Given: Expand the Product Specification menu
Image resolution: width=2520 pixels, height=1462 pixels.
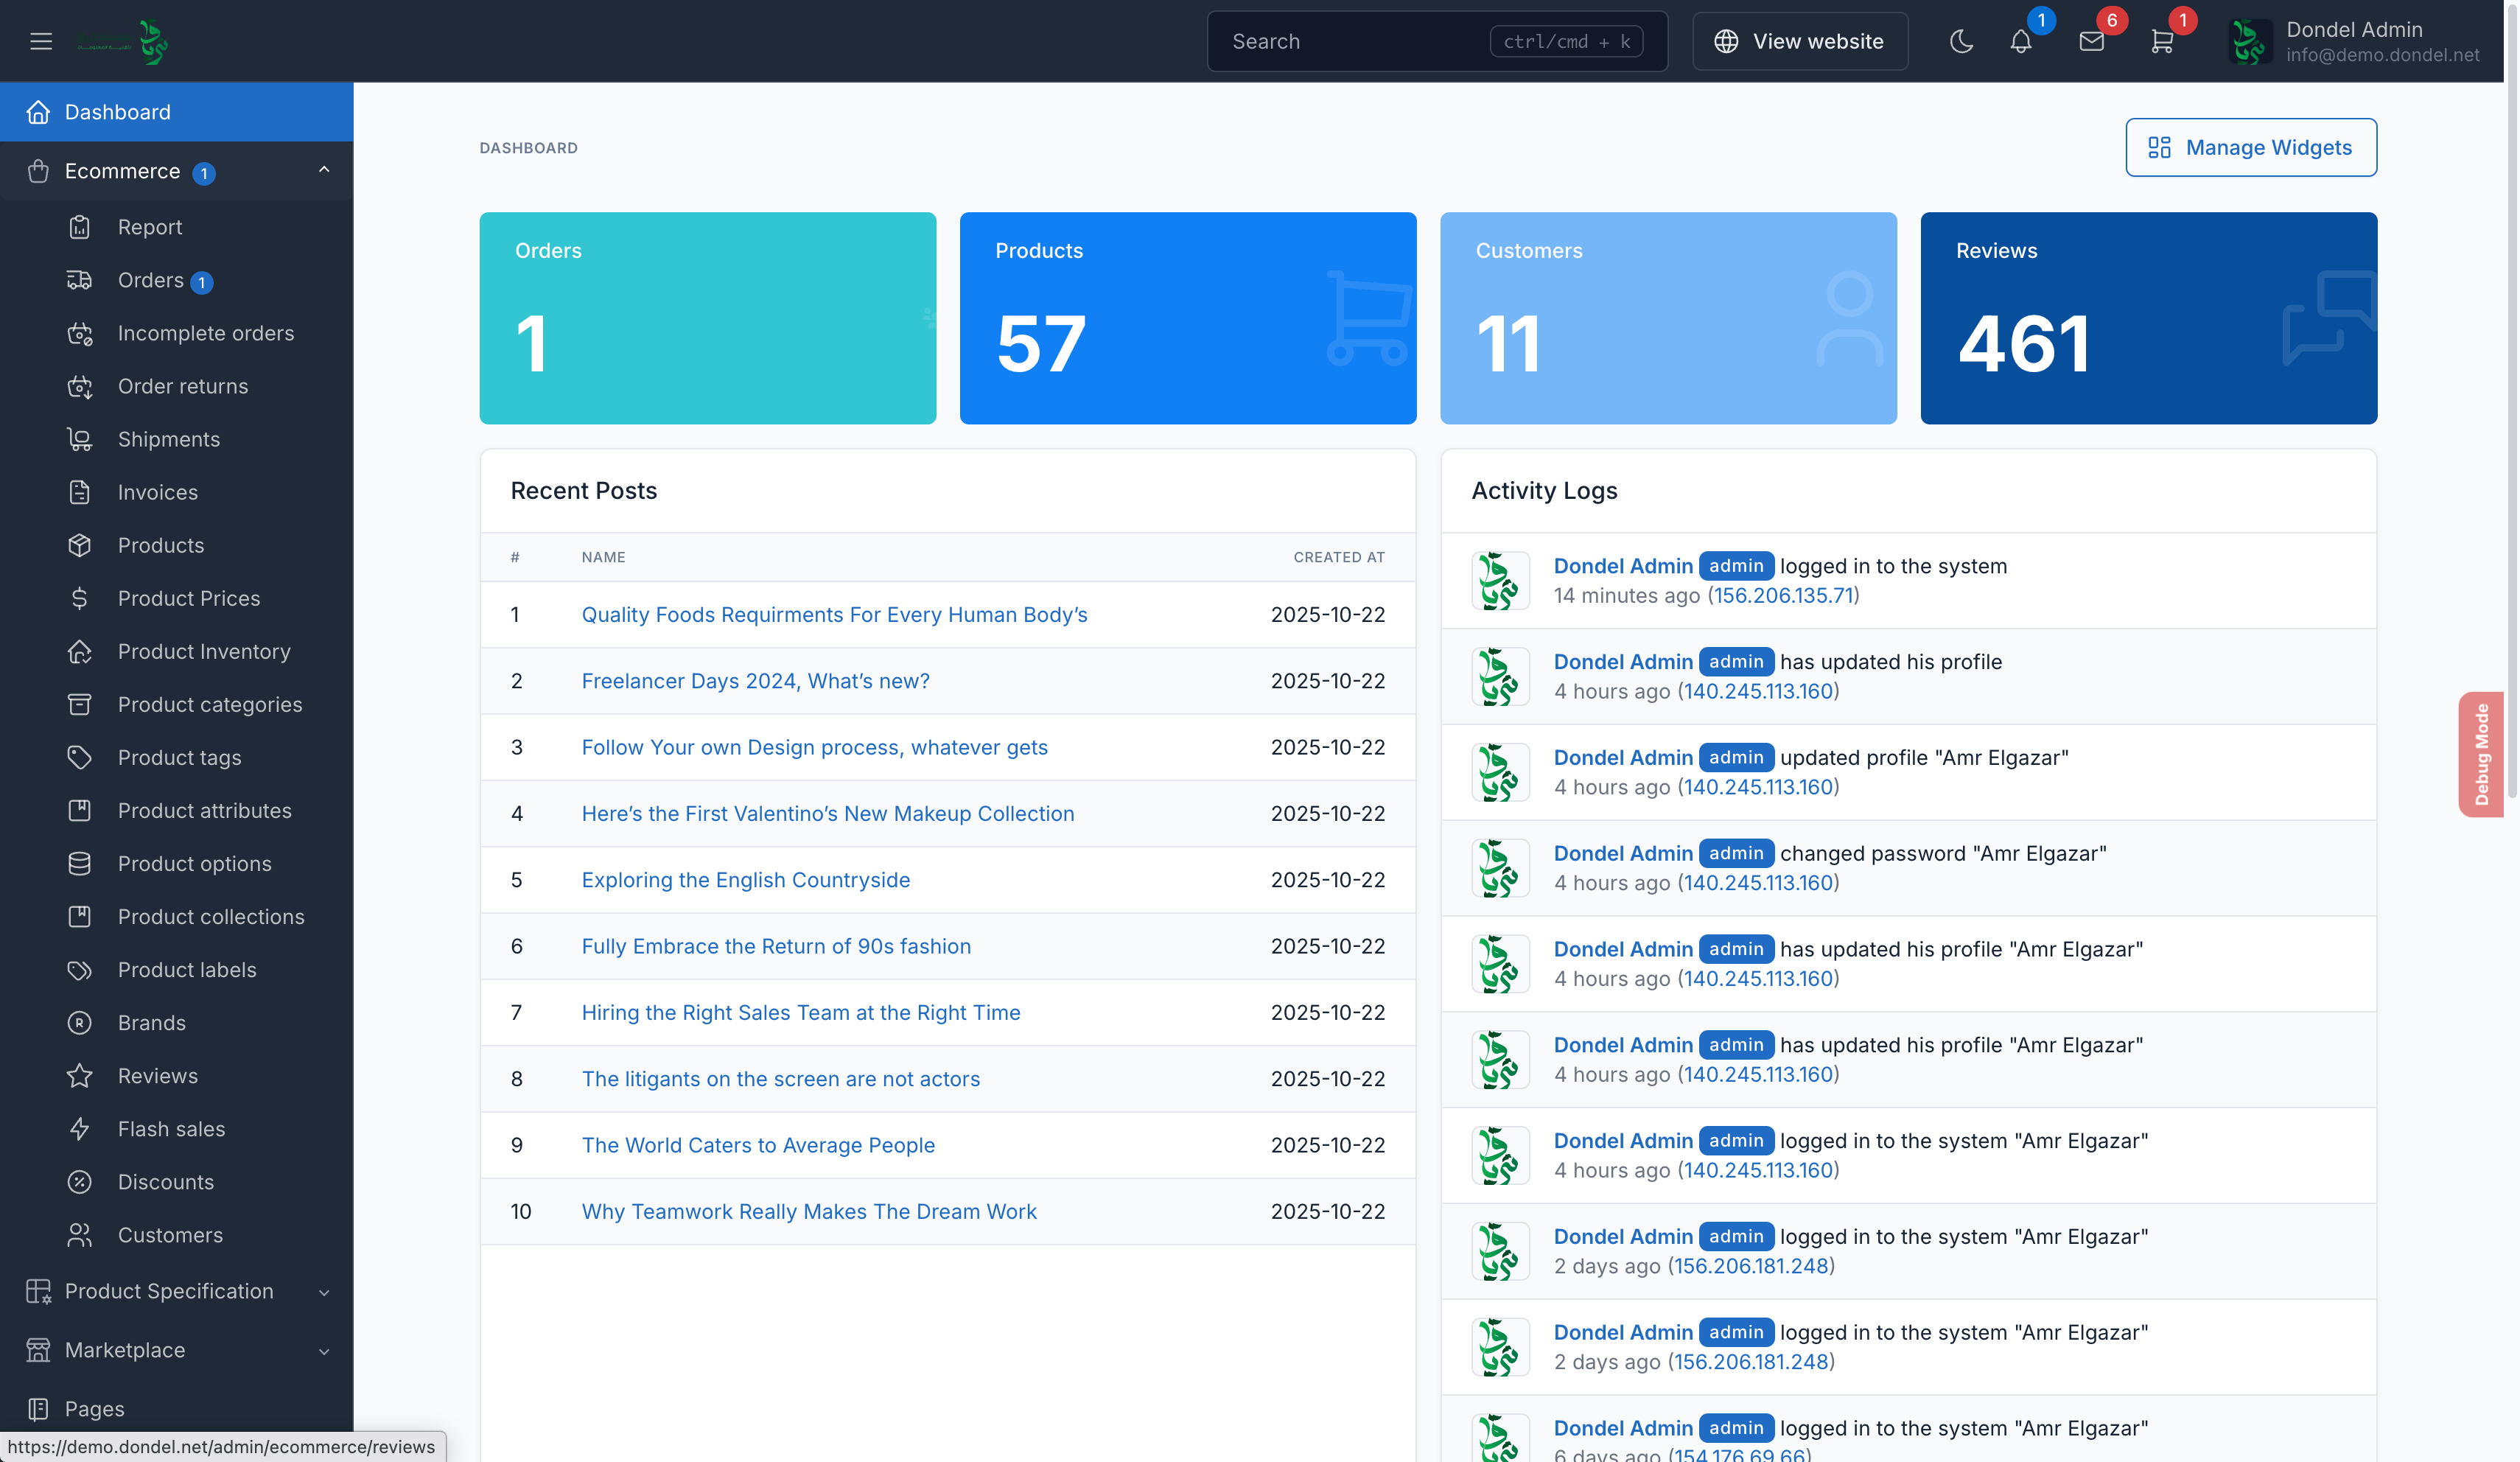Looking at the screenshot, I should click(324, 1292).
